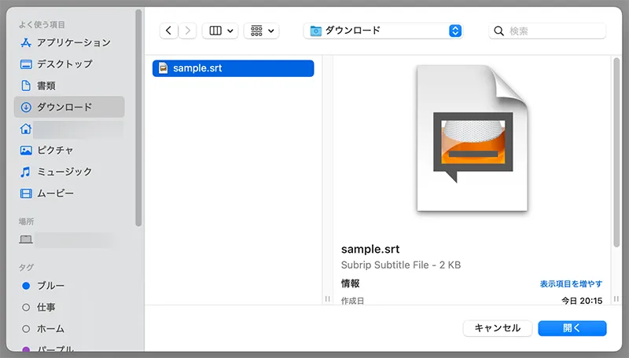Select the Work (仕事) tag
Viewport: 629px width, 358px height.
(x=69, y=307)
